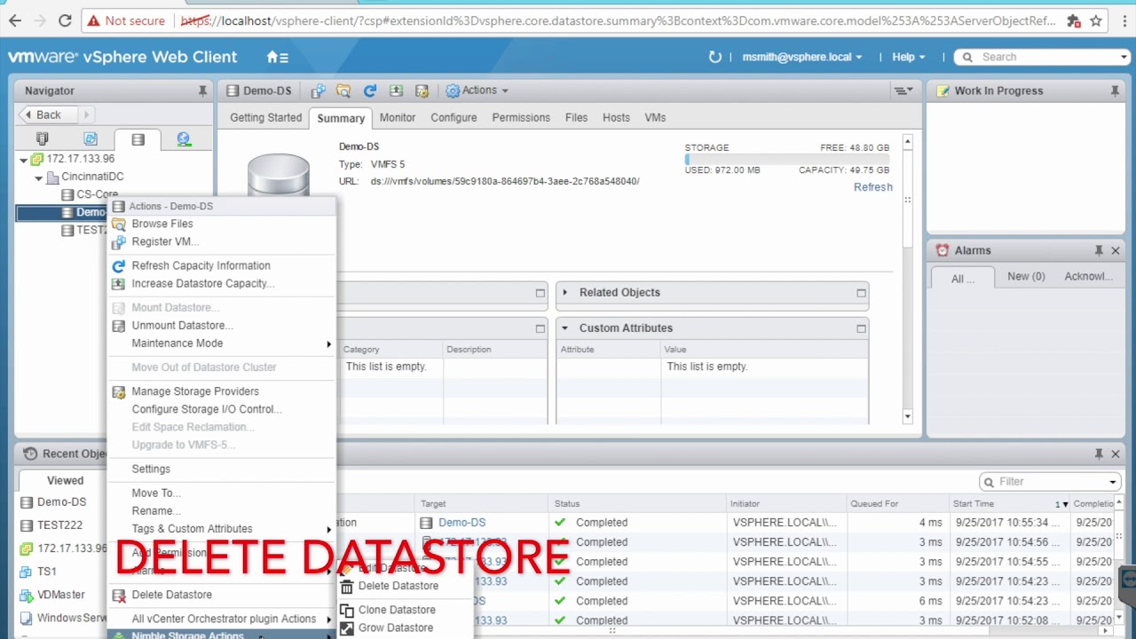This screenshot has width=1136, height=639.
Task: Click the global refresh icon in header
Action: pyautogui.click(x=715, y=57)
